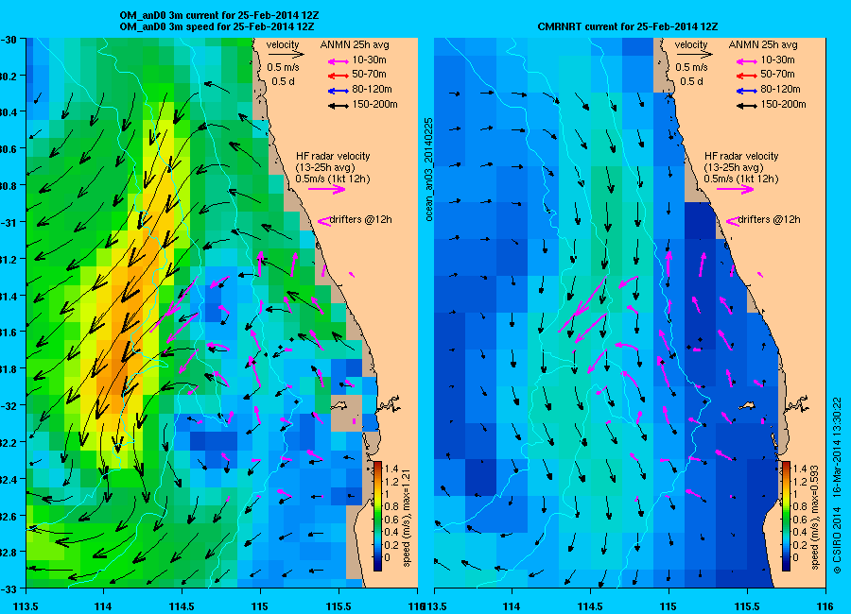This screenshot has width=851, height=614.
Task: Click the black velocity scale arrow in left panel
Action: (x=286, y=54)
